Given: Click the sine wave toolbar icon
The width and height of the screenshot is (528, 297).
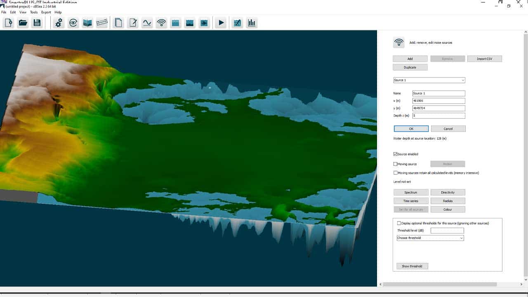Looking at the screenshot, I should click(x=147, y=23).
